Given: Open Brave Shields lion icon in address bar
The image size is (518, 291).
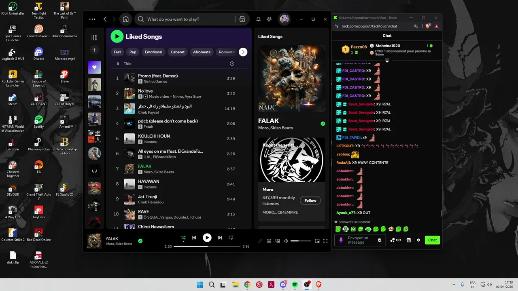Looking at the screenshot, I should (428, 26).
